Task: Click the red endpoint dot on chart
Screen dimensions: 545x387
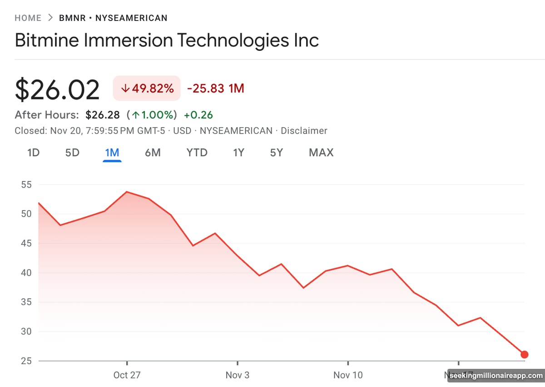Action: point(524,354)
